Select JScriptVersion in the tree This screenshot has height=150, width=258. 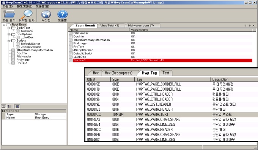click(x=31, y=47)
